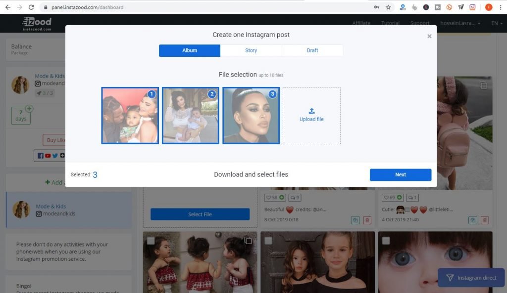Tick the checkbox on the toddlers photo
Viewport: 507px width, 293px height.
pyautogui.click(x=151, y=241)
